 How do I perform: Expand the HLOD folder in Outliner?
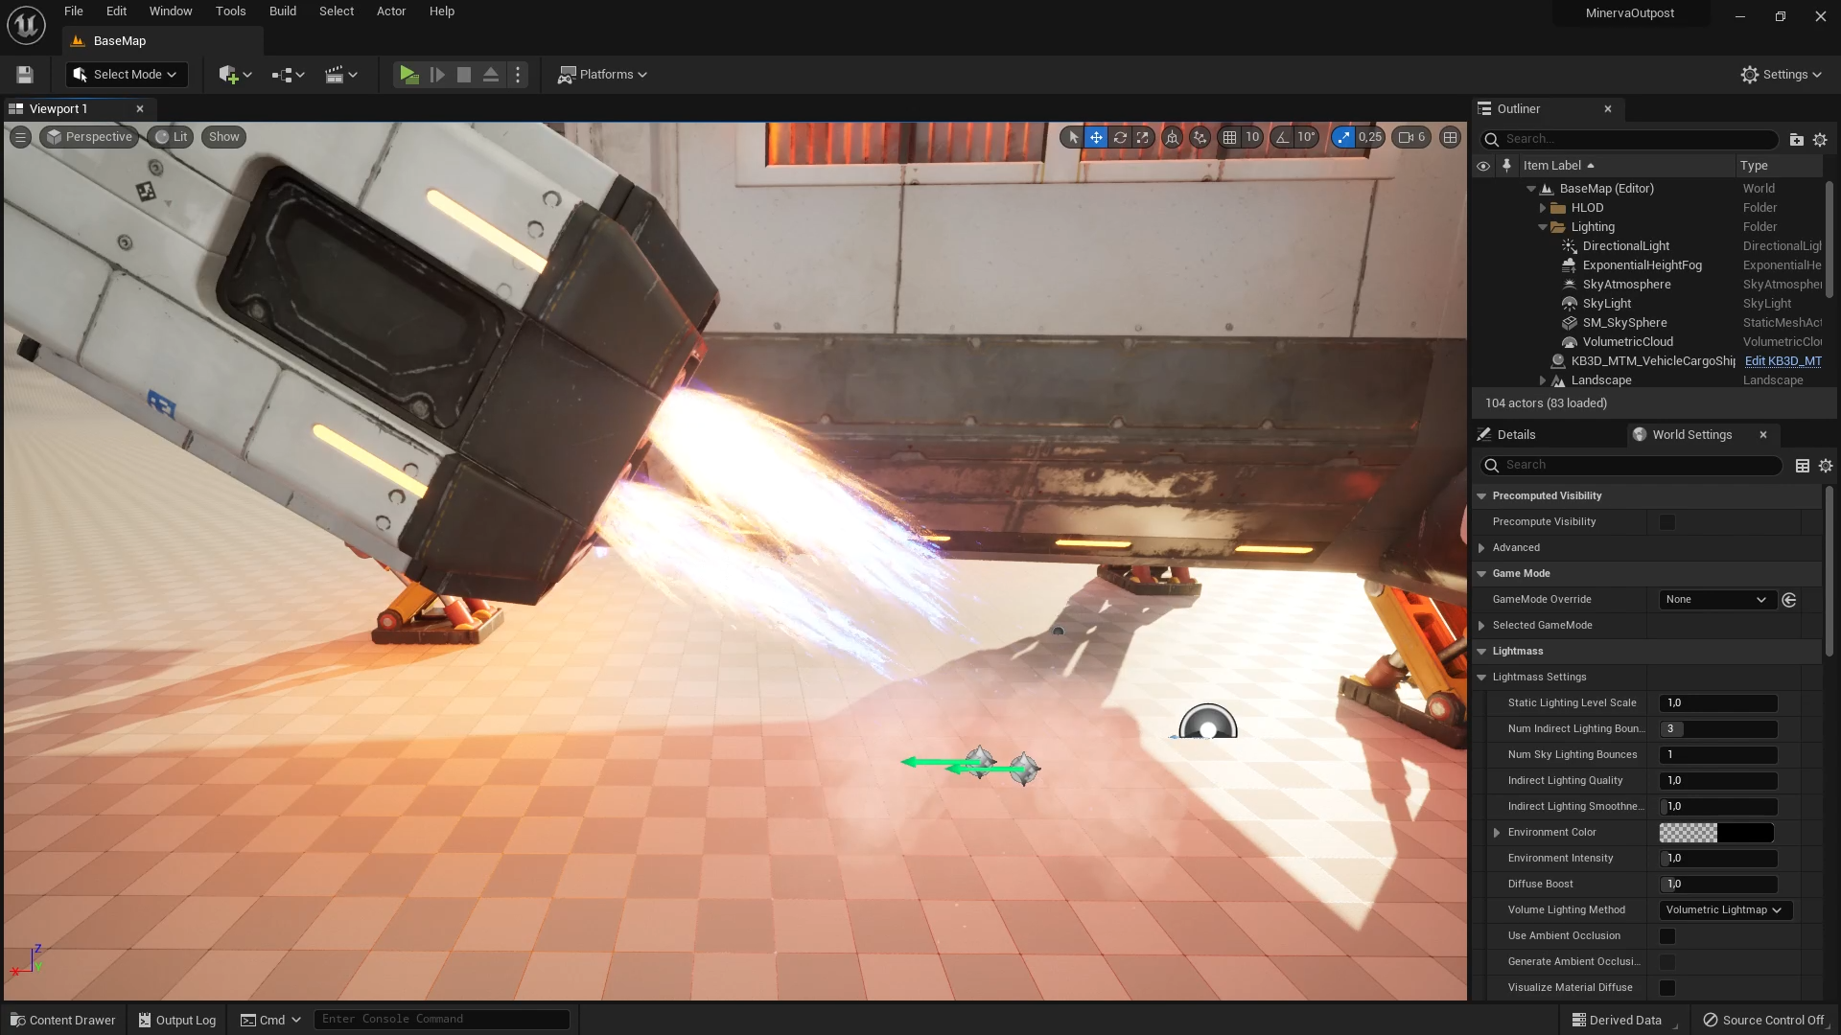[x=1543, y=208]
